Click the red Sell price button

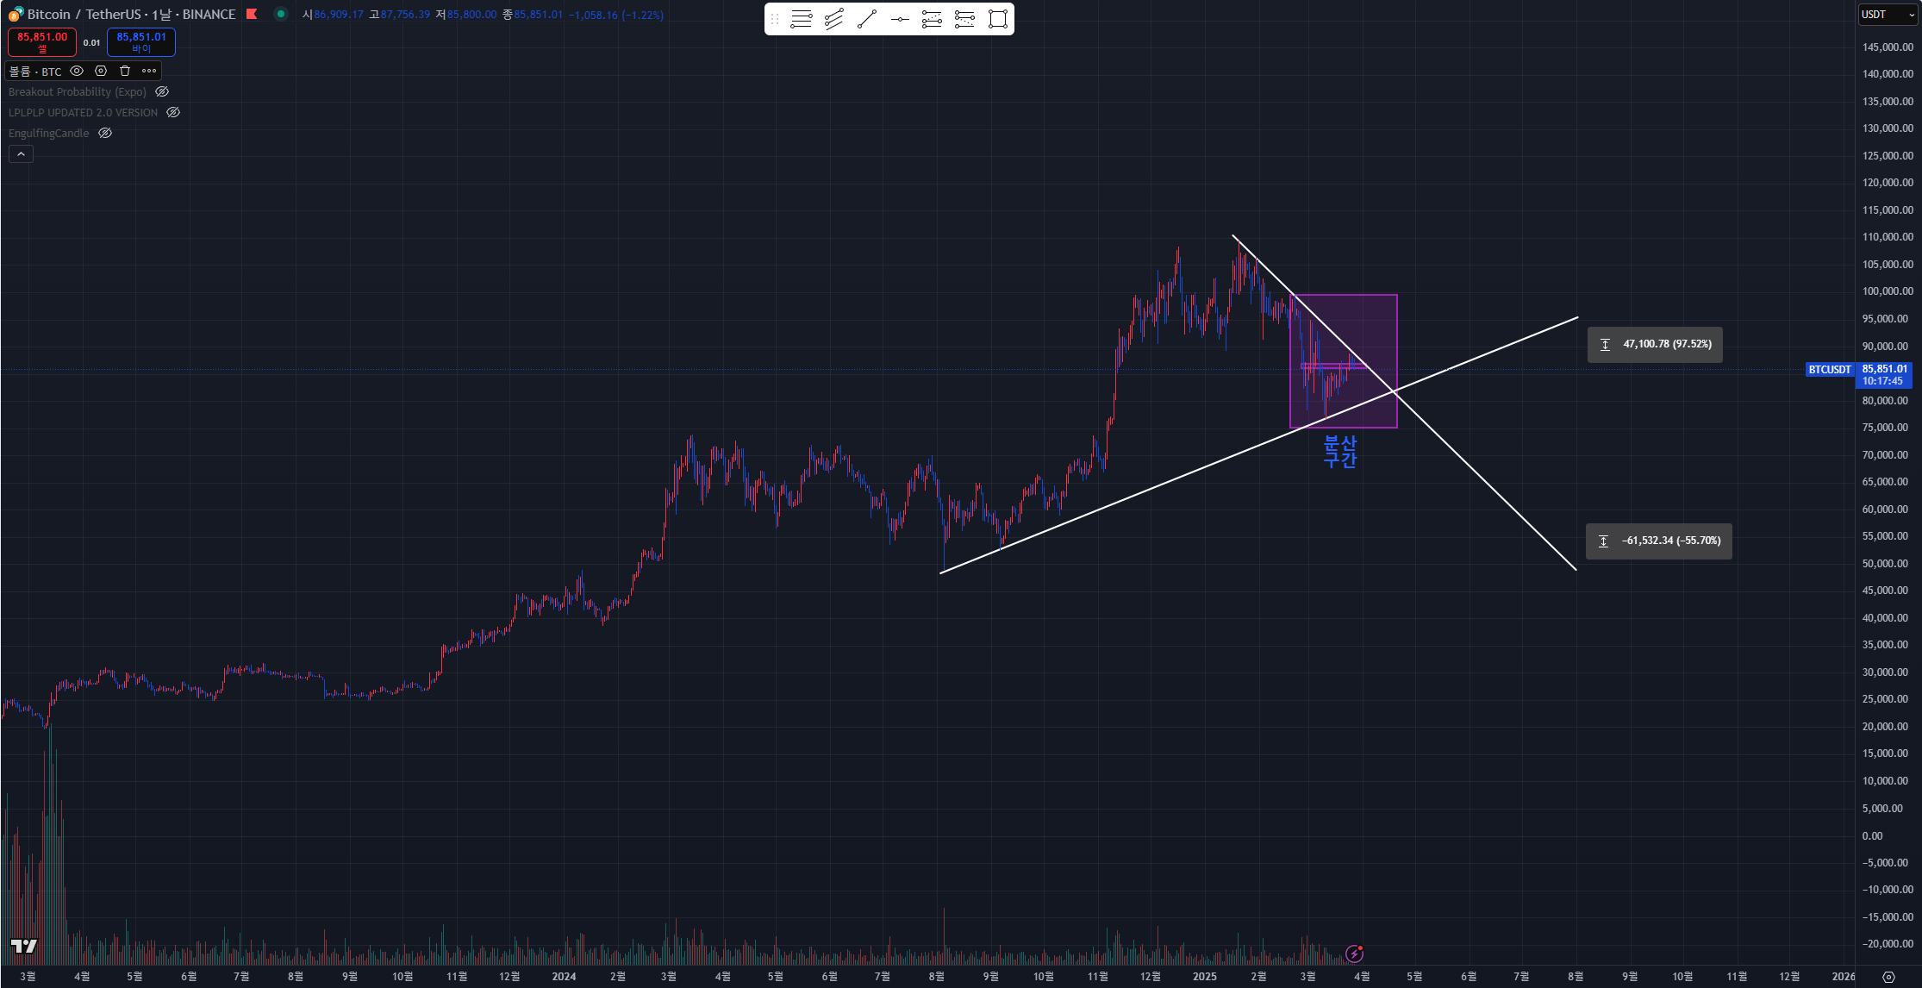42,41
